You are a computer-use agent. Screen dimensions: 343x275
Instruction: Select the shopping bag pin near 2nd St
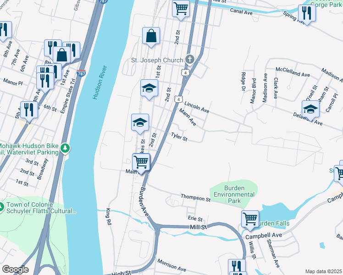pos(151,37)
